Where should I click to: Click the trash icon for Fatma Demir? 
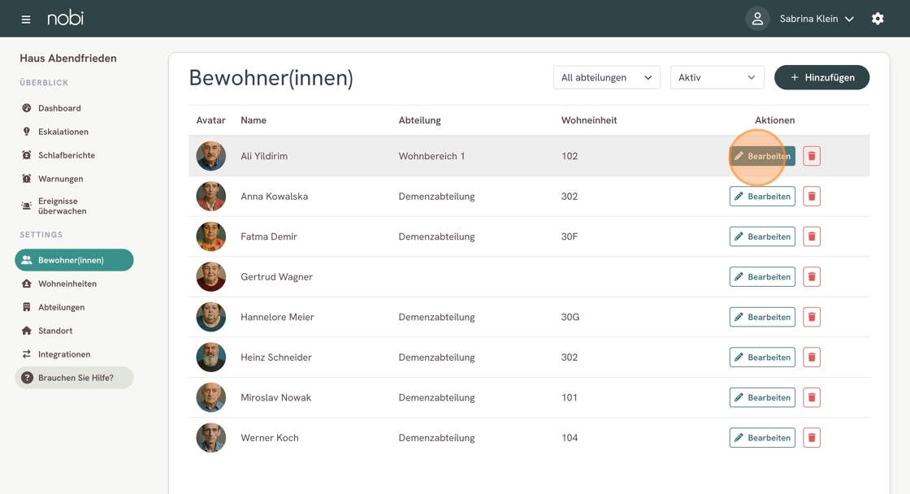812,236
